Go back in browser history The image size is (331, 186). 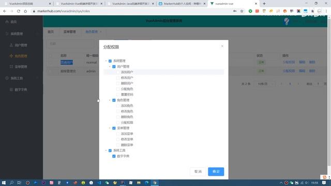pyautogui.click(x=5, y=11)
